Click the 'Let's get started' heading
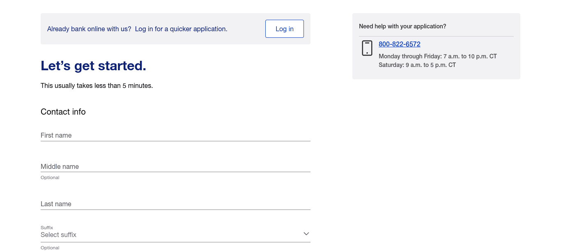561x251 pixels. point(93,66)
